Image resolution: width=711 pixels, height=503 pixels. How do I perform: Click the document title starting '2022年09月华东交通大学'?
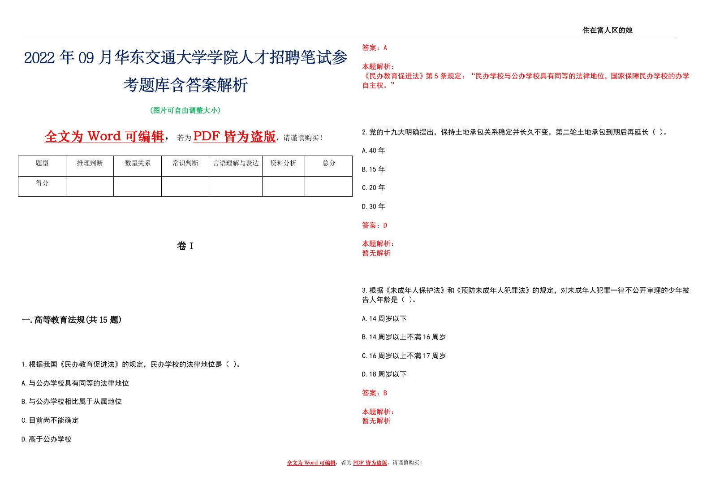tap(185, 58)
